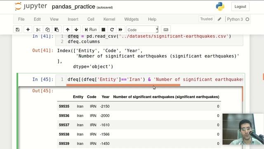Open the Widgets menu

point(132,19)
